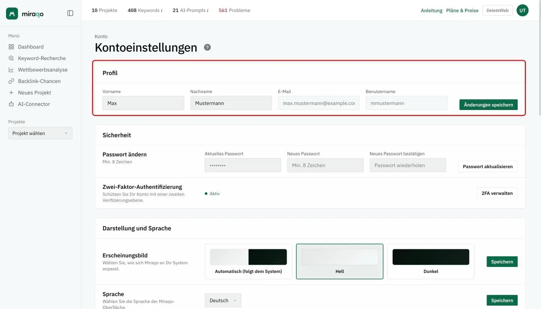This screenshot has width=541, height=309.
Task: Open the Pläne & Preise link
Action: (x=462, y=11)
